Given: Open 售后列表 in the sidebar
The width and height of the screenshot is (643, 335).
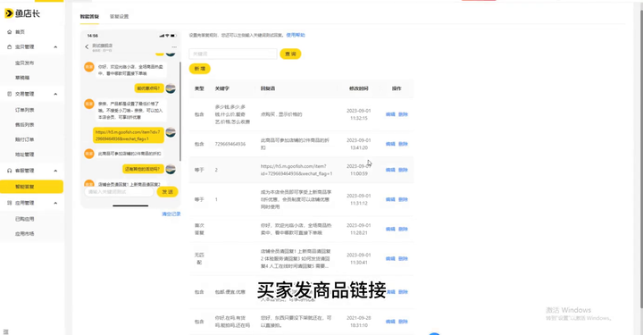Looking at the screenshot, I should click(25, 125).
